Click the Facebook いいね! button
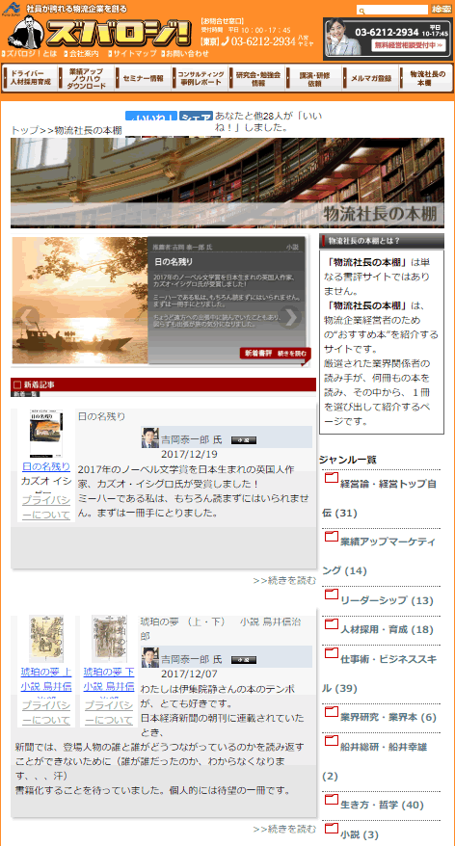The width and height of the screenshot is (455, 846). click(x=151, y=118)
